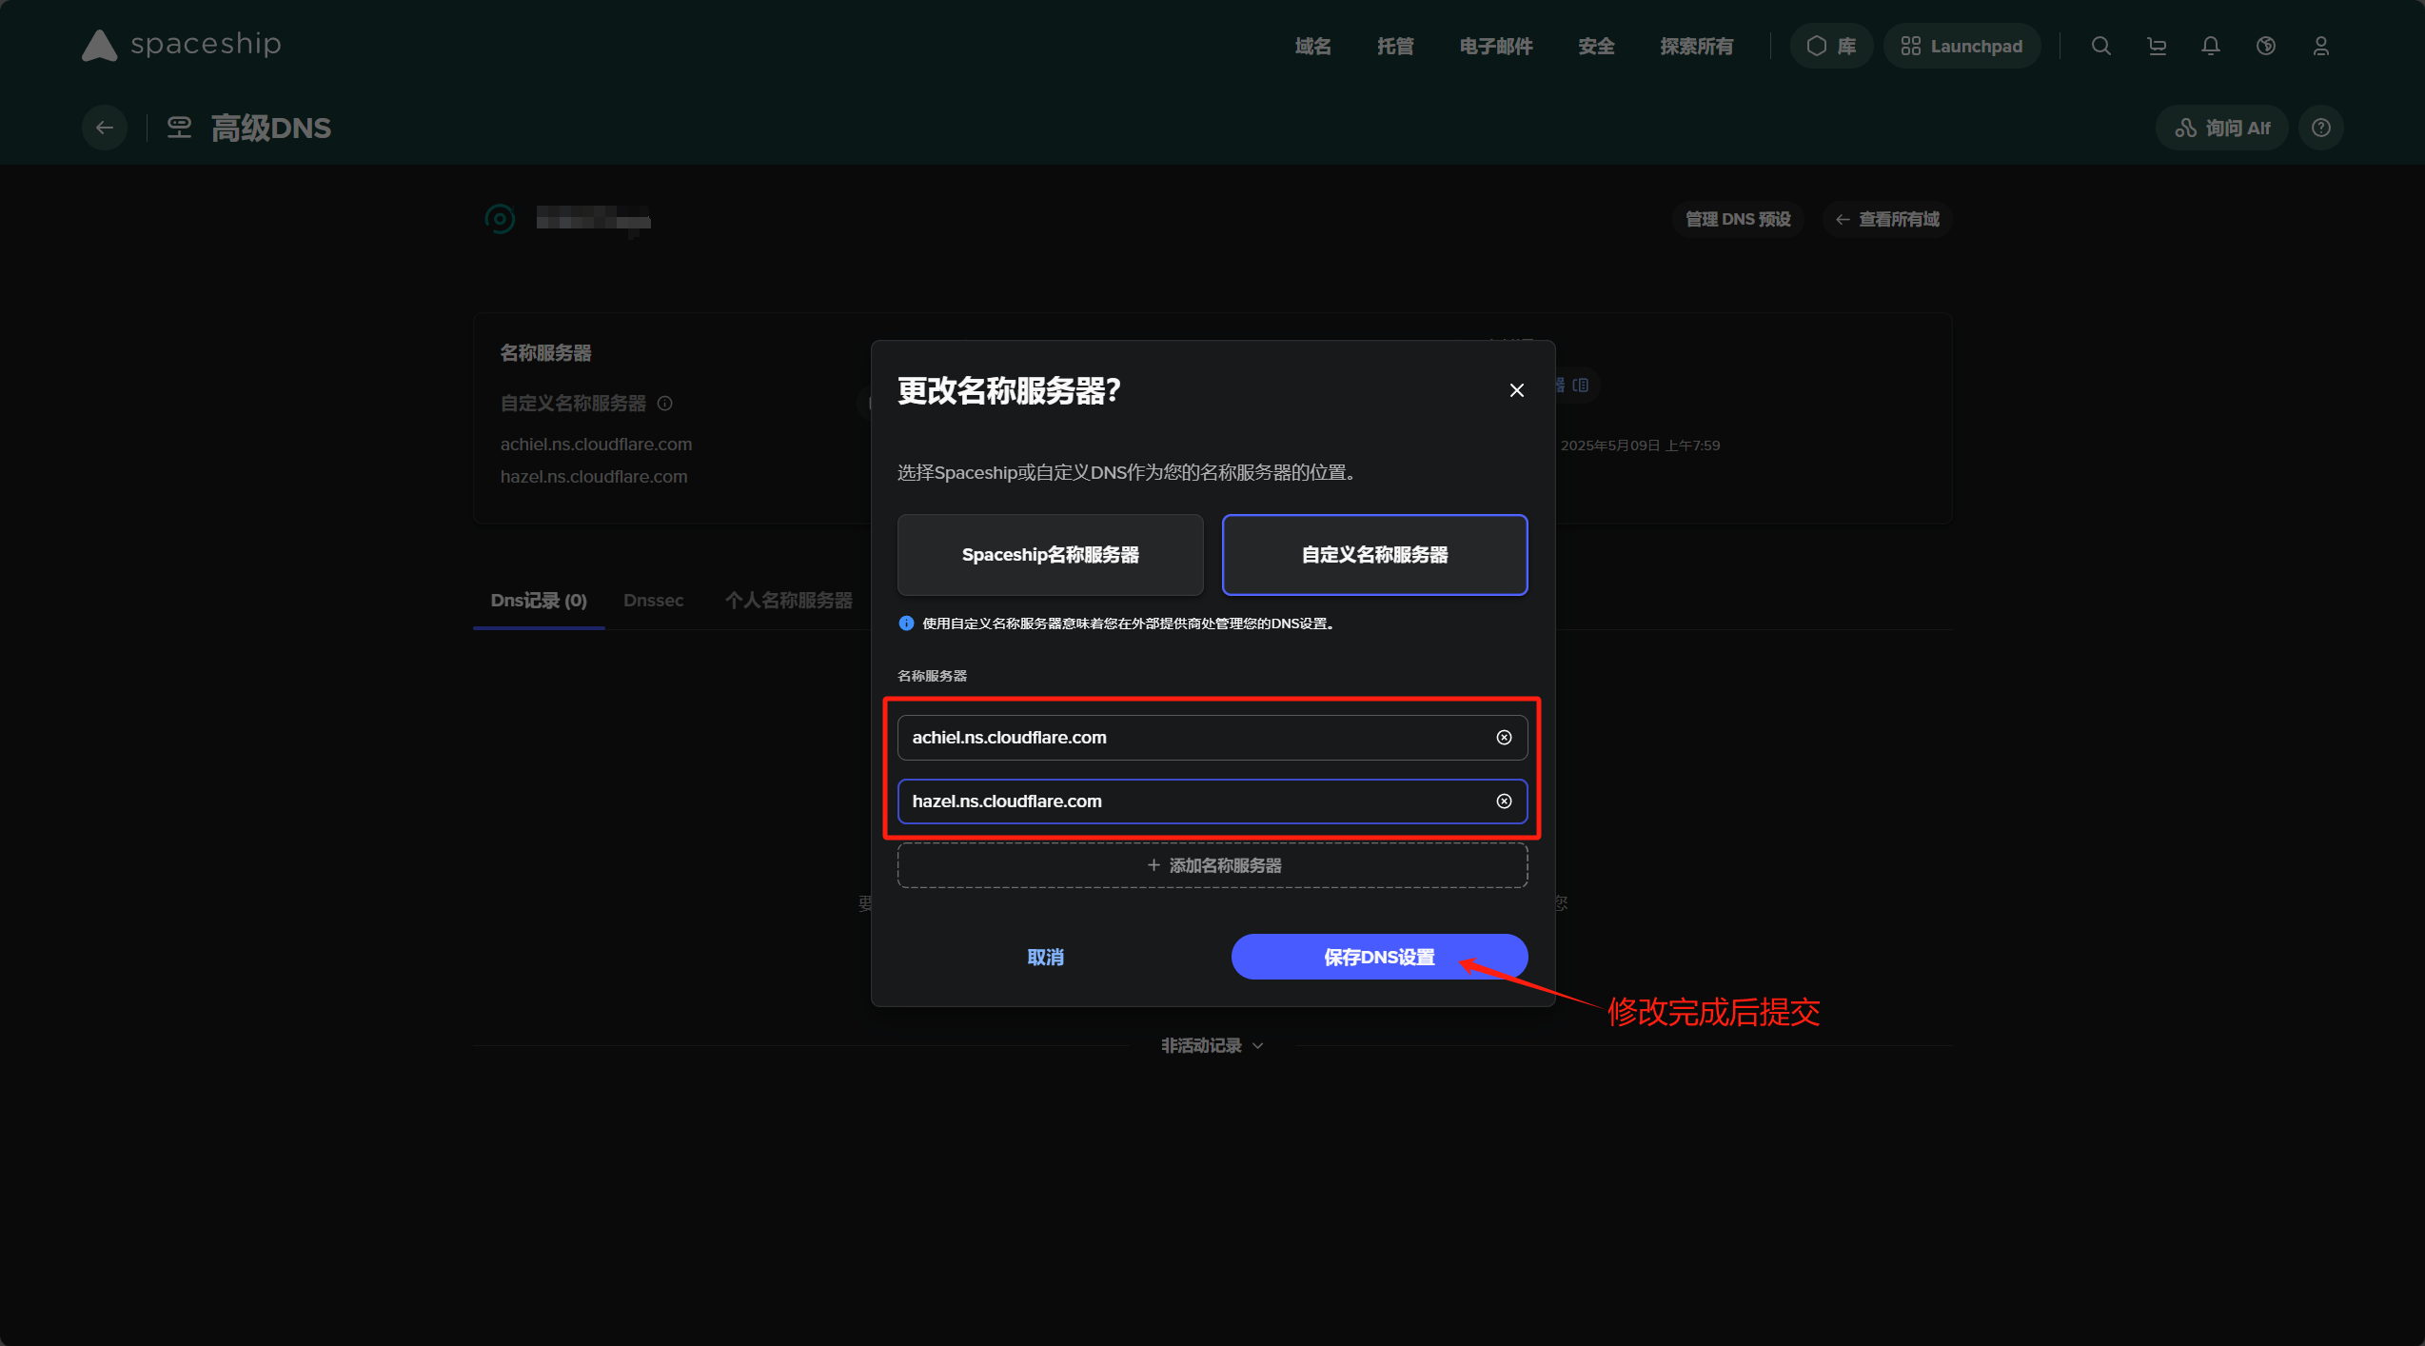The image size is (2425, 1346).
Task: Open the 域名 navigation menu
Action: click(1312, 46)
